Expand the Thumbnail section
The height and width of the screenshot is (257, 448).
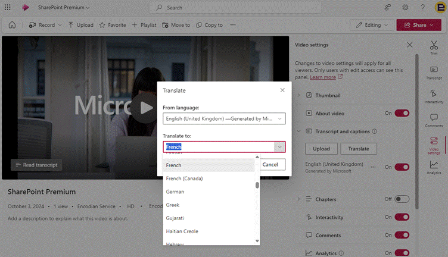298,95
